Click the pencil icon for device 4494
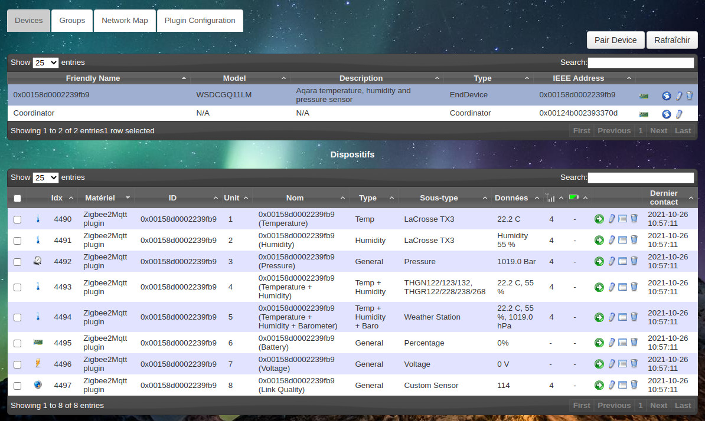This screenshot has height=421, width=705. pyautogui.click(x=612, y=317)
